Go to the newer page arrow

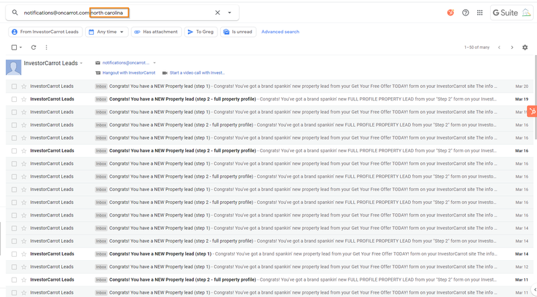[499, 48]
